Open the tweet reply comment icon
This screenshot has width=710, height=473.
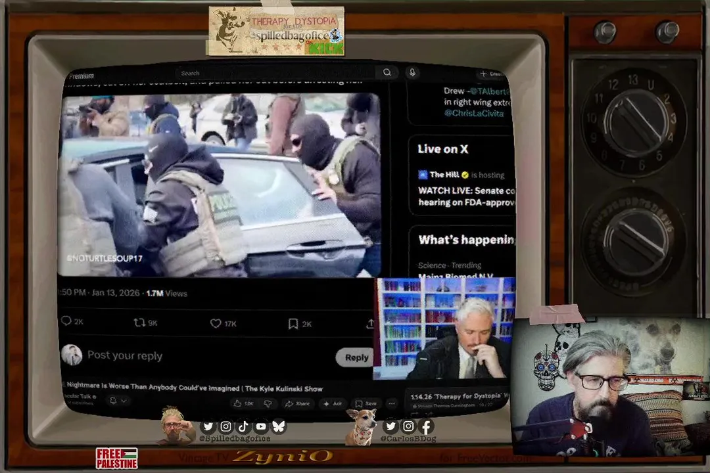point(66,321)
